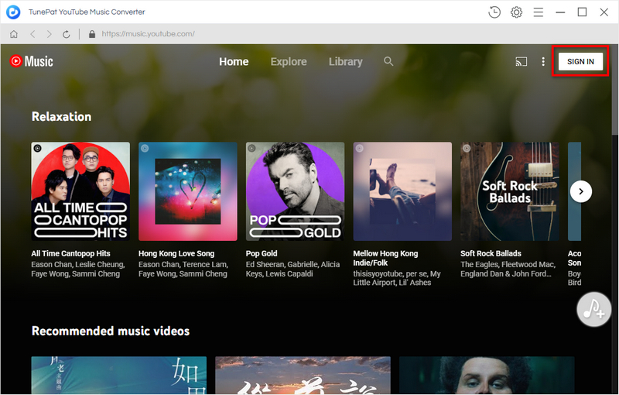Open the search magnifier icon
The width and height of the screenshot is (619, 395).
pyautogui.click(x=388, y=61)
